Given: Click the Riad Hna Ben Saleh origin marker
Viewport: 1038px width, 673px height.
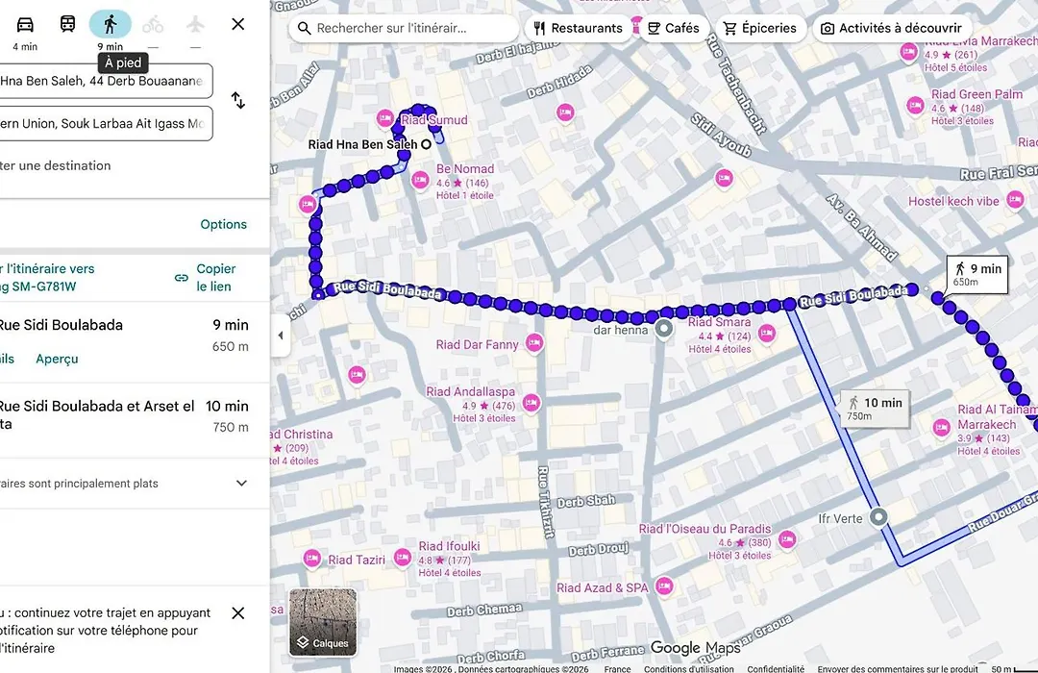Looking at the screenshot, I should click(x=427, y=144).
